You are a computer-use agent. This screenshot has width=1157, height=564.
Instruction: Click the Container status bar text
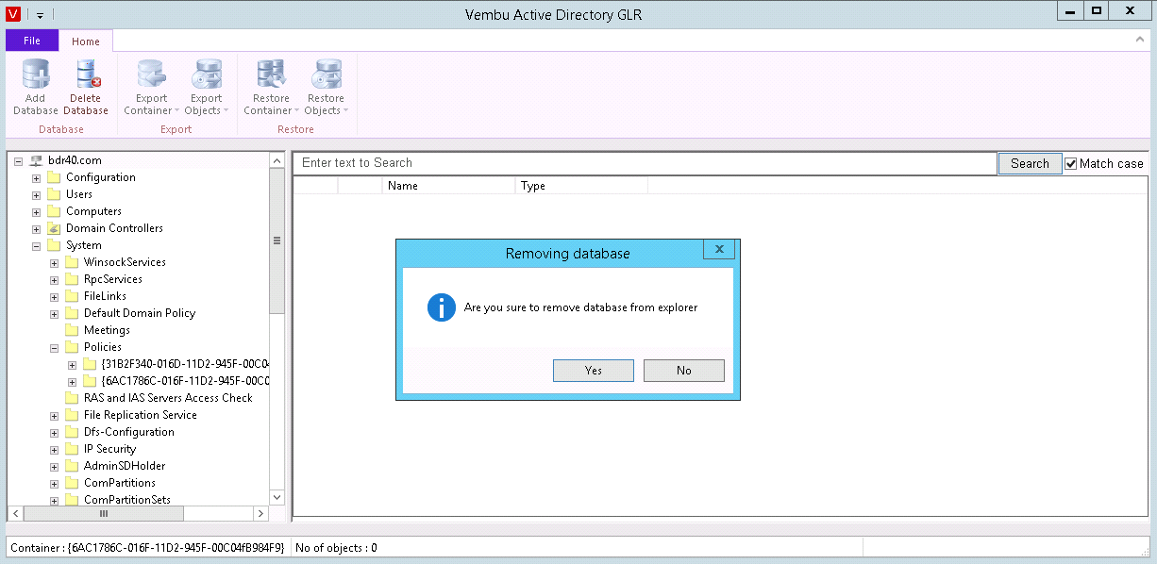click(147, 547)
